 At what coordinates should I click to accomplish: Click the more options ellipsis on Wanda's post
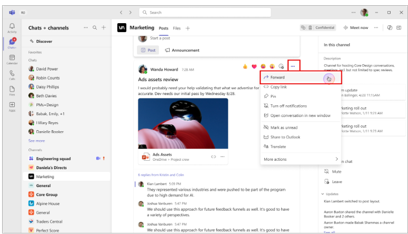pyautogui.click(x=293, y=66)
